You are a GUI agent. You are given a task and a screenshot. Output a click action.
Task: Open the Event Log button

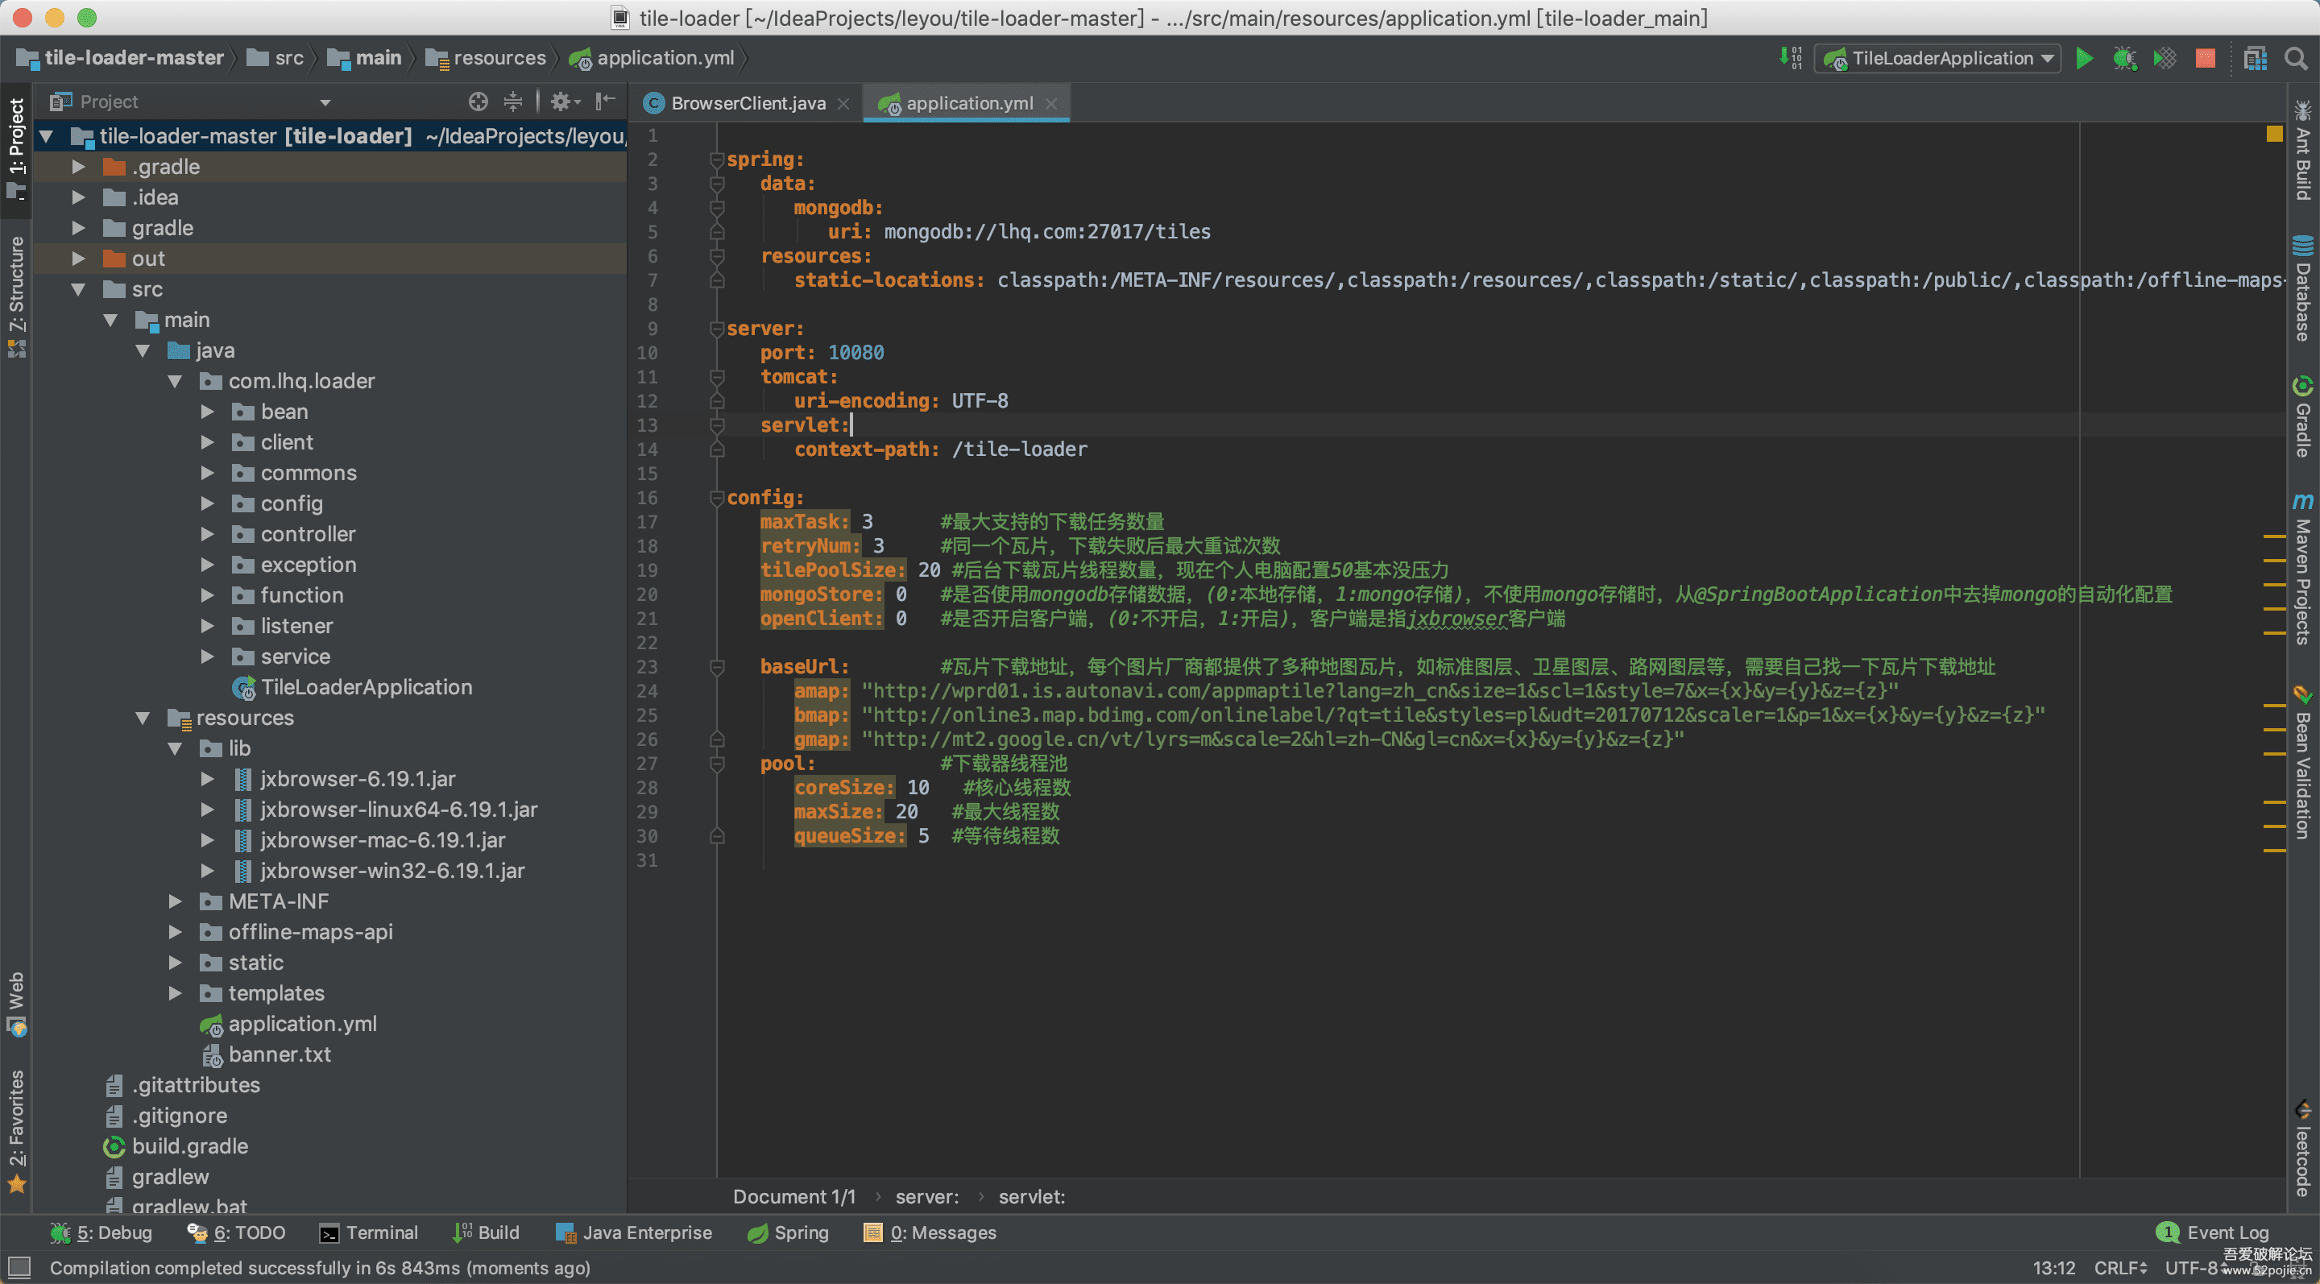(x=2214, y=1232)
